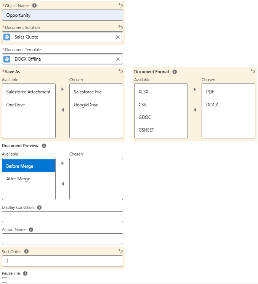Image resolution: width=258 pixels, height=284 pixels.
Task: Show the Document Preview info tooltip
Action: click(44, 146)
